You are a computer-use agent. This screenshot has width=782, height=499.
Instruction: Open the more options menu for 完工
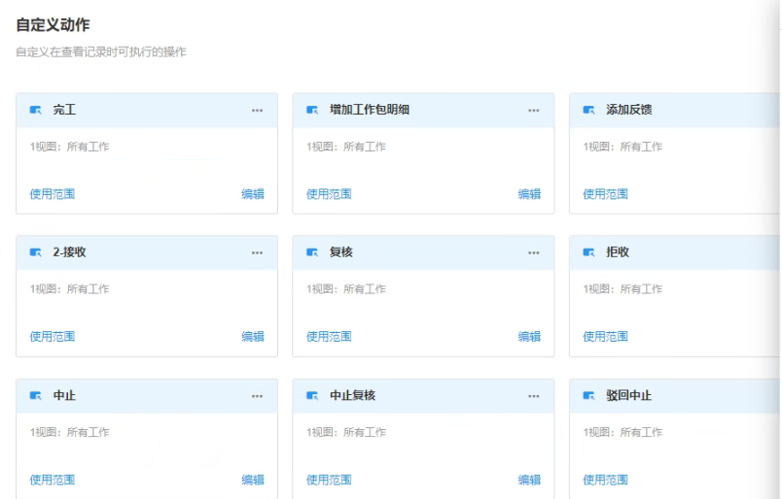pos(257,111)
